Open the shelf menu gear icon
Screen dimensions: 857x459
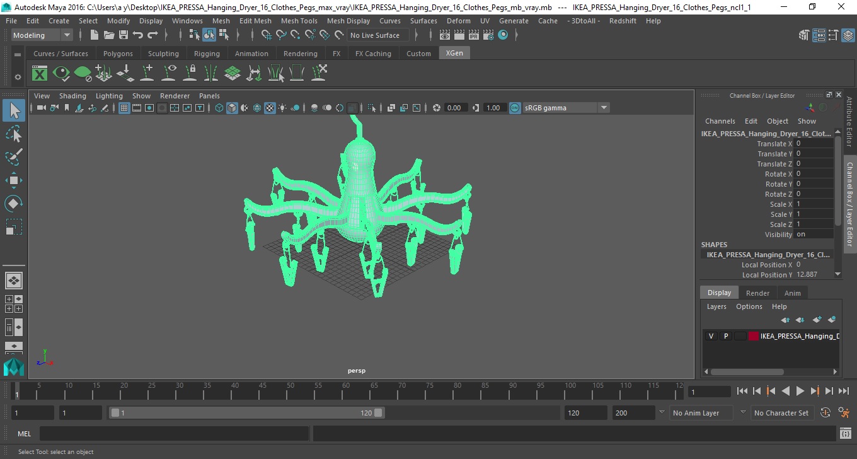click(18, 77)
